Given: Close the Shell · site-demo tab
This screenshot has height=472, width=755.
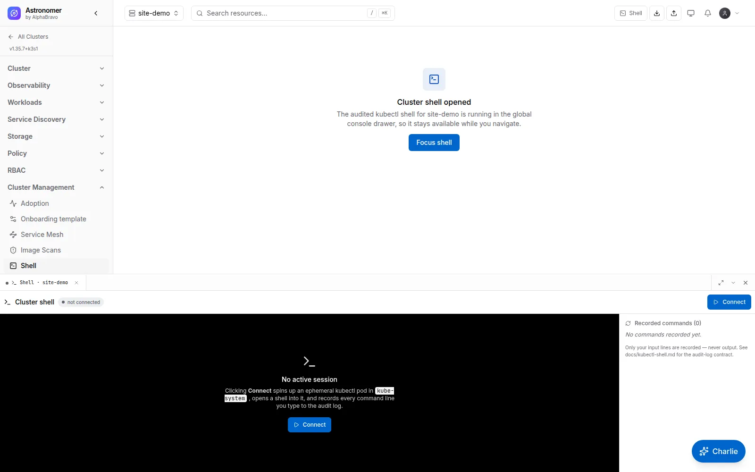Looking at the screenshot, I should point(76,283).
